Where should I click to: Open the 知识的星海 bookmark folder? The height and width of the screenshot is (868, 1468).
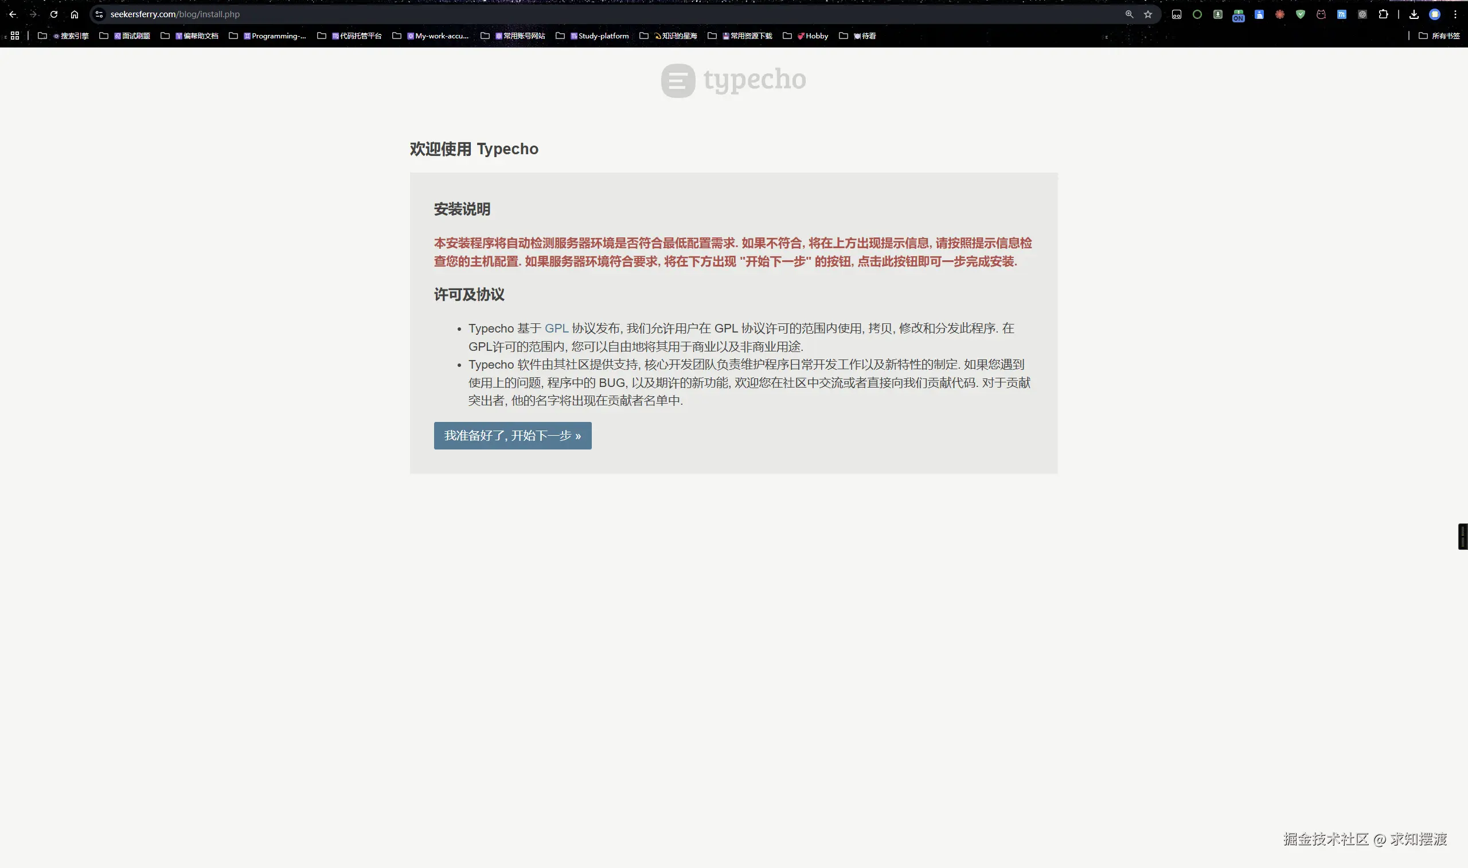click(669, 36)
